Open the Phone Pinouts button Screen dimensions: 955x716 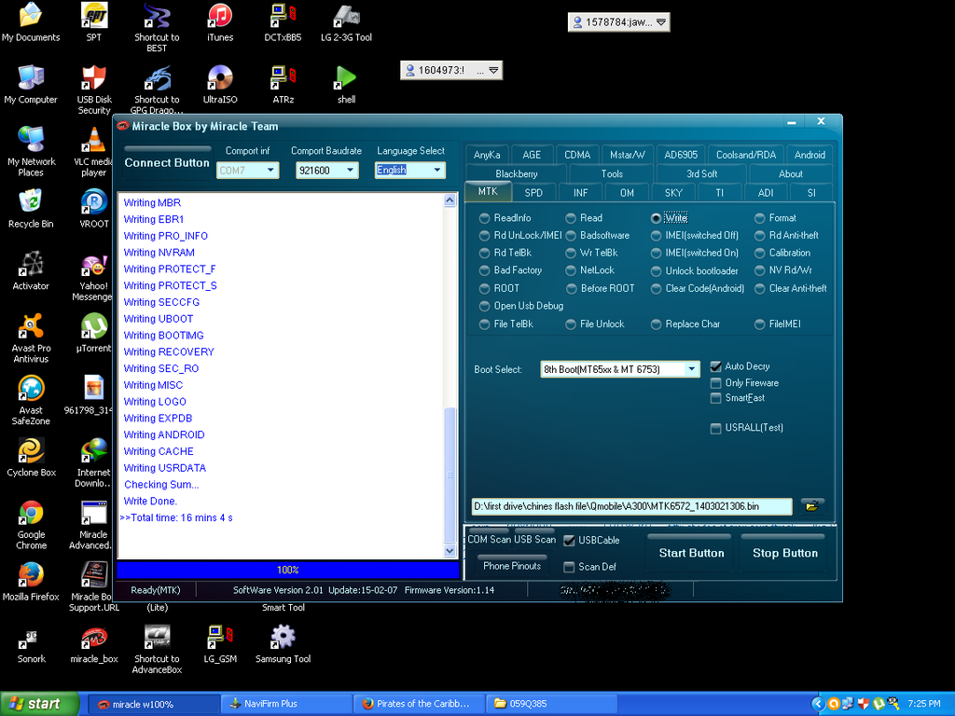[x=512, y=566]
